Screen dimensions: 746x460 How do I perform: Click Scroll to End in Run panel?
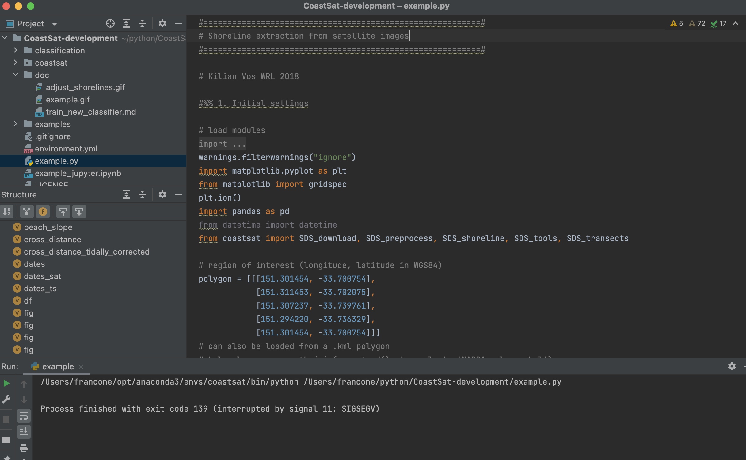(x=24, y=431)
